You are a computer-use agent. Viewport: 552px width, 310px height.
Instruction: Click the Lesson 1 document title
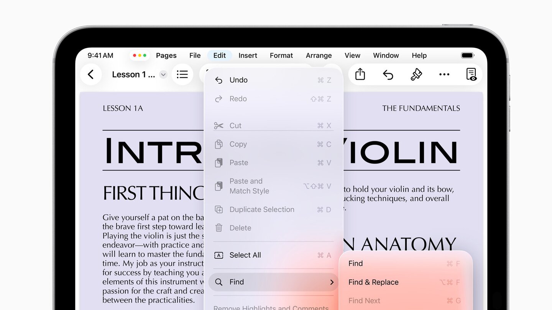(133, 75)
